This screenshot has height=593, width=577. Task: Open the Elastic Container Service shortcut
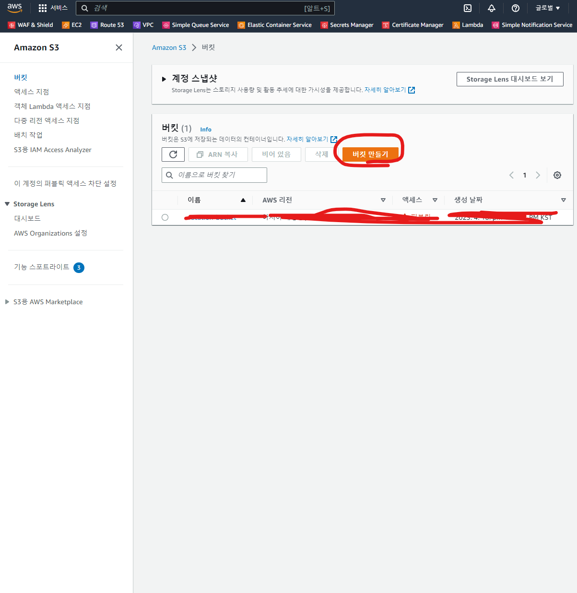(x=275, y=25)
